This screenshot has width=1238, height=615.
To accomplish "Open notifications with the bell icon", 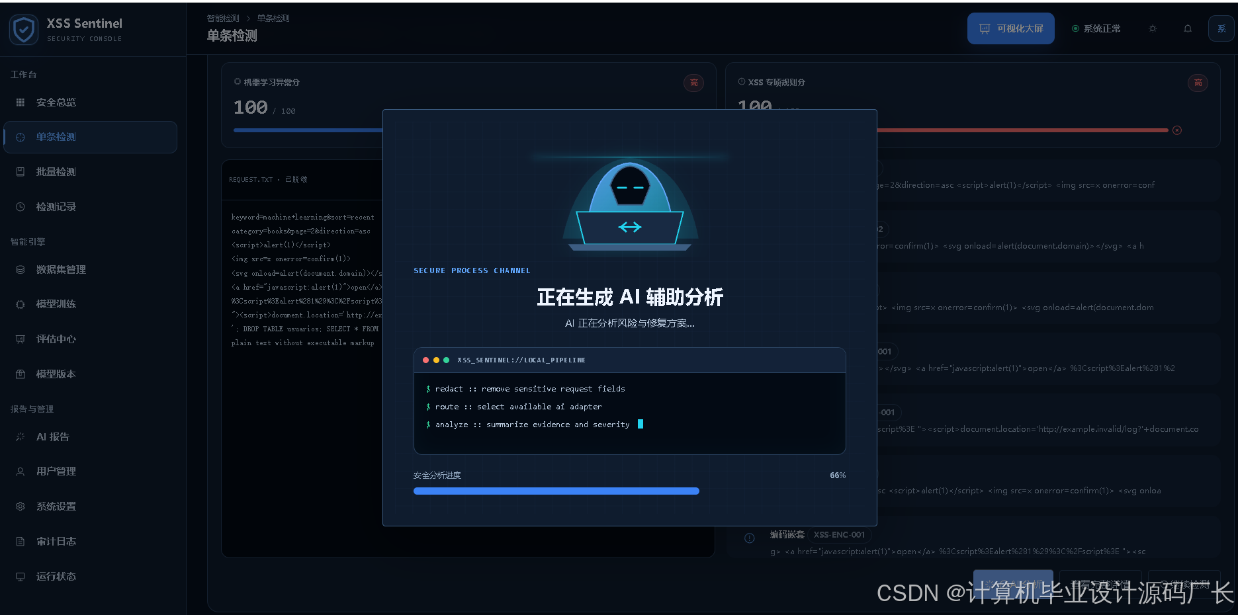I will pos(1188,28).
